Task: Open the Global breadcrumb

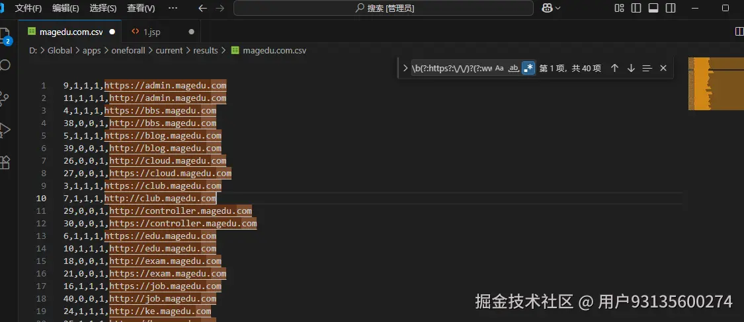Action: pos(60,50)
